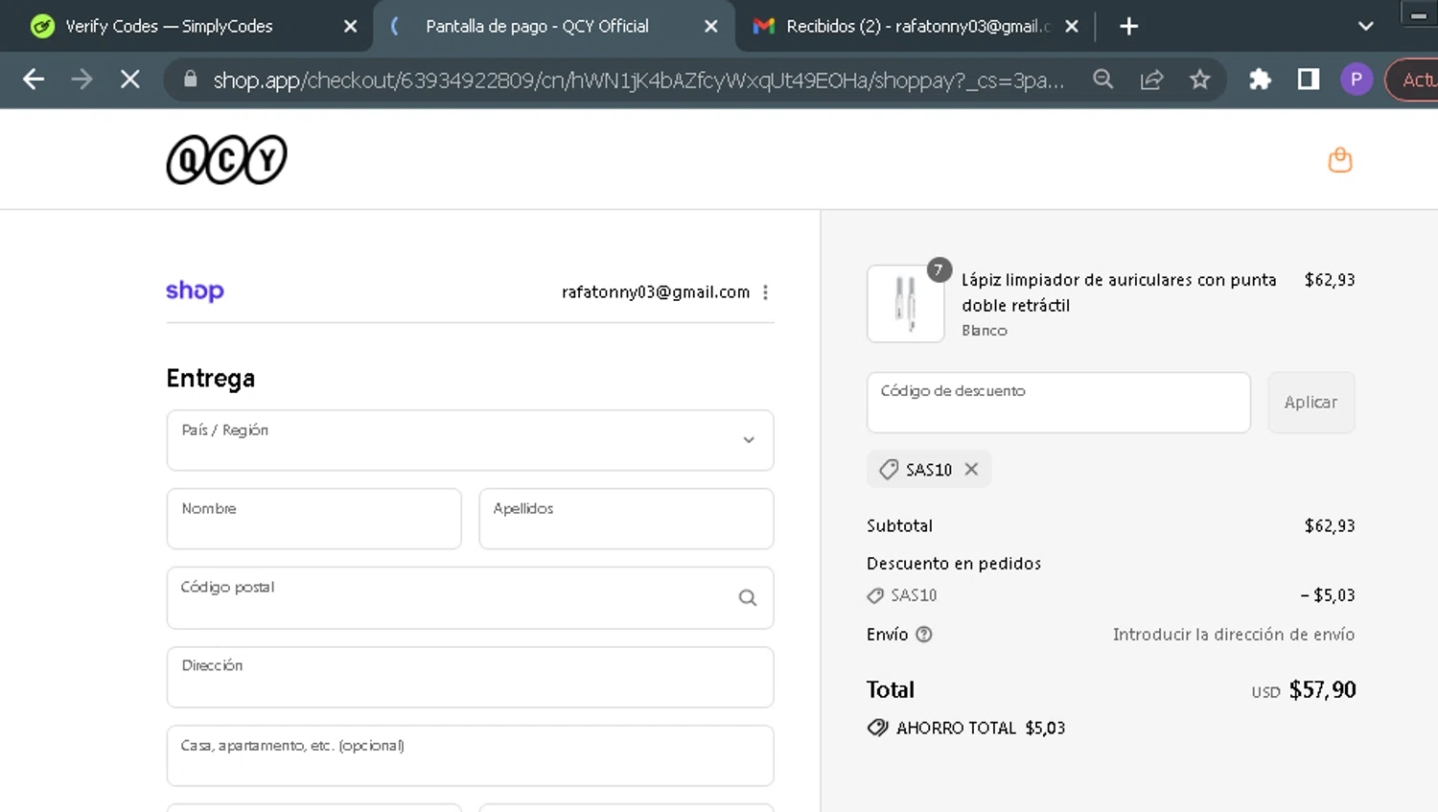Viewport: 1438px width, 812px height.
Task: Switch to Verify Codes — SimplyCodes tab
Action: tap(169, 26)
